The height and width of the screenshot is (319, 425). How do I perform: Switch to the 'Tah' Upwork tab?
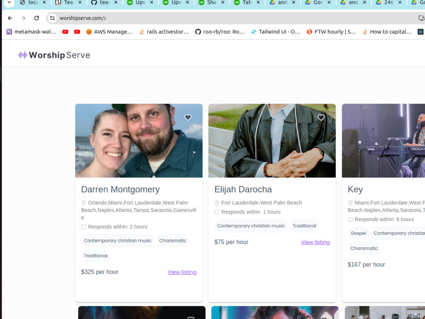[x=243, y=3]
